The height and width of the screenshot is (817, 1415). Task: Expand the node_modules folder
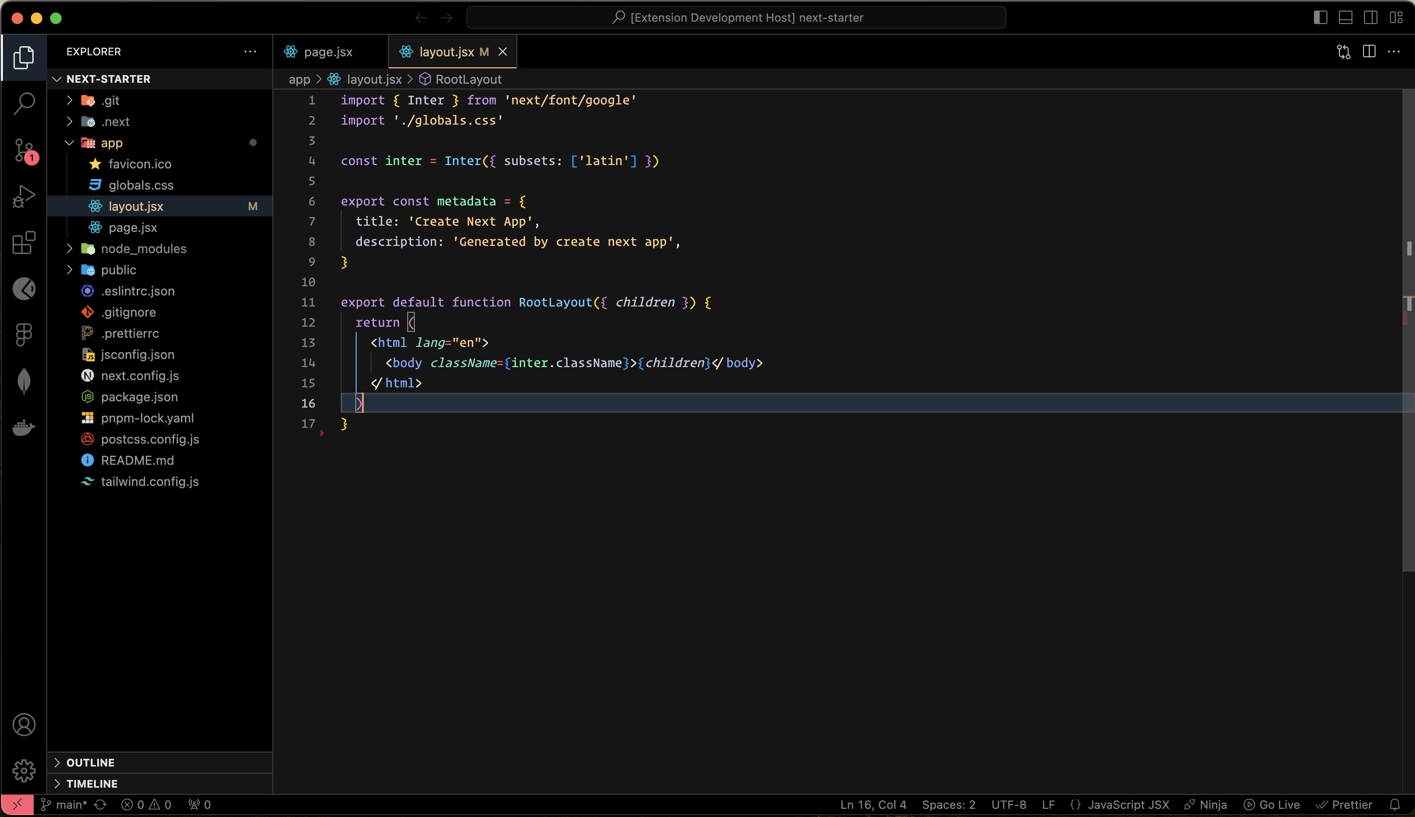pyautogui.click(x=143, y=249)
